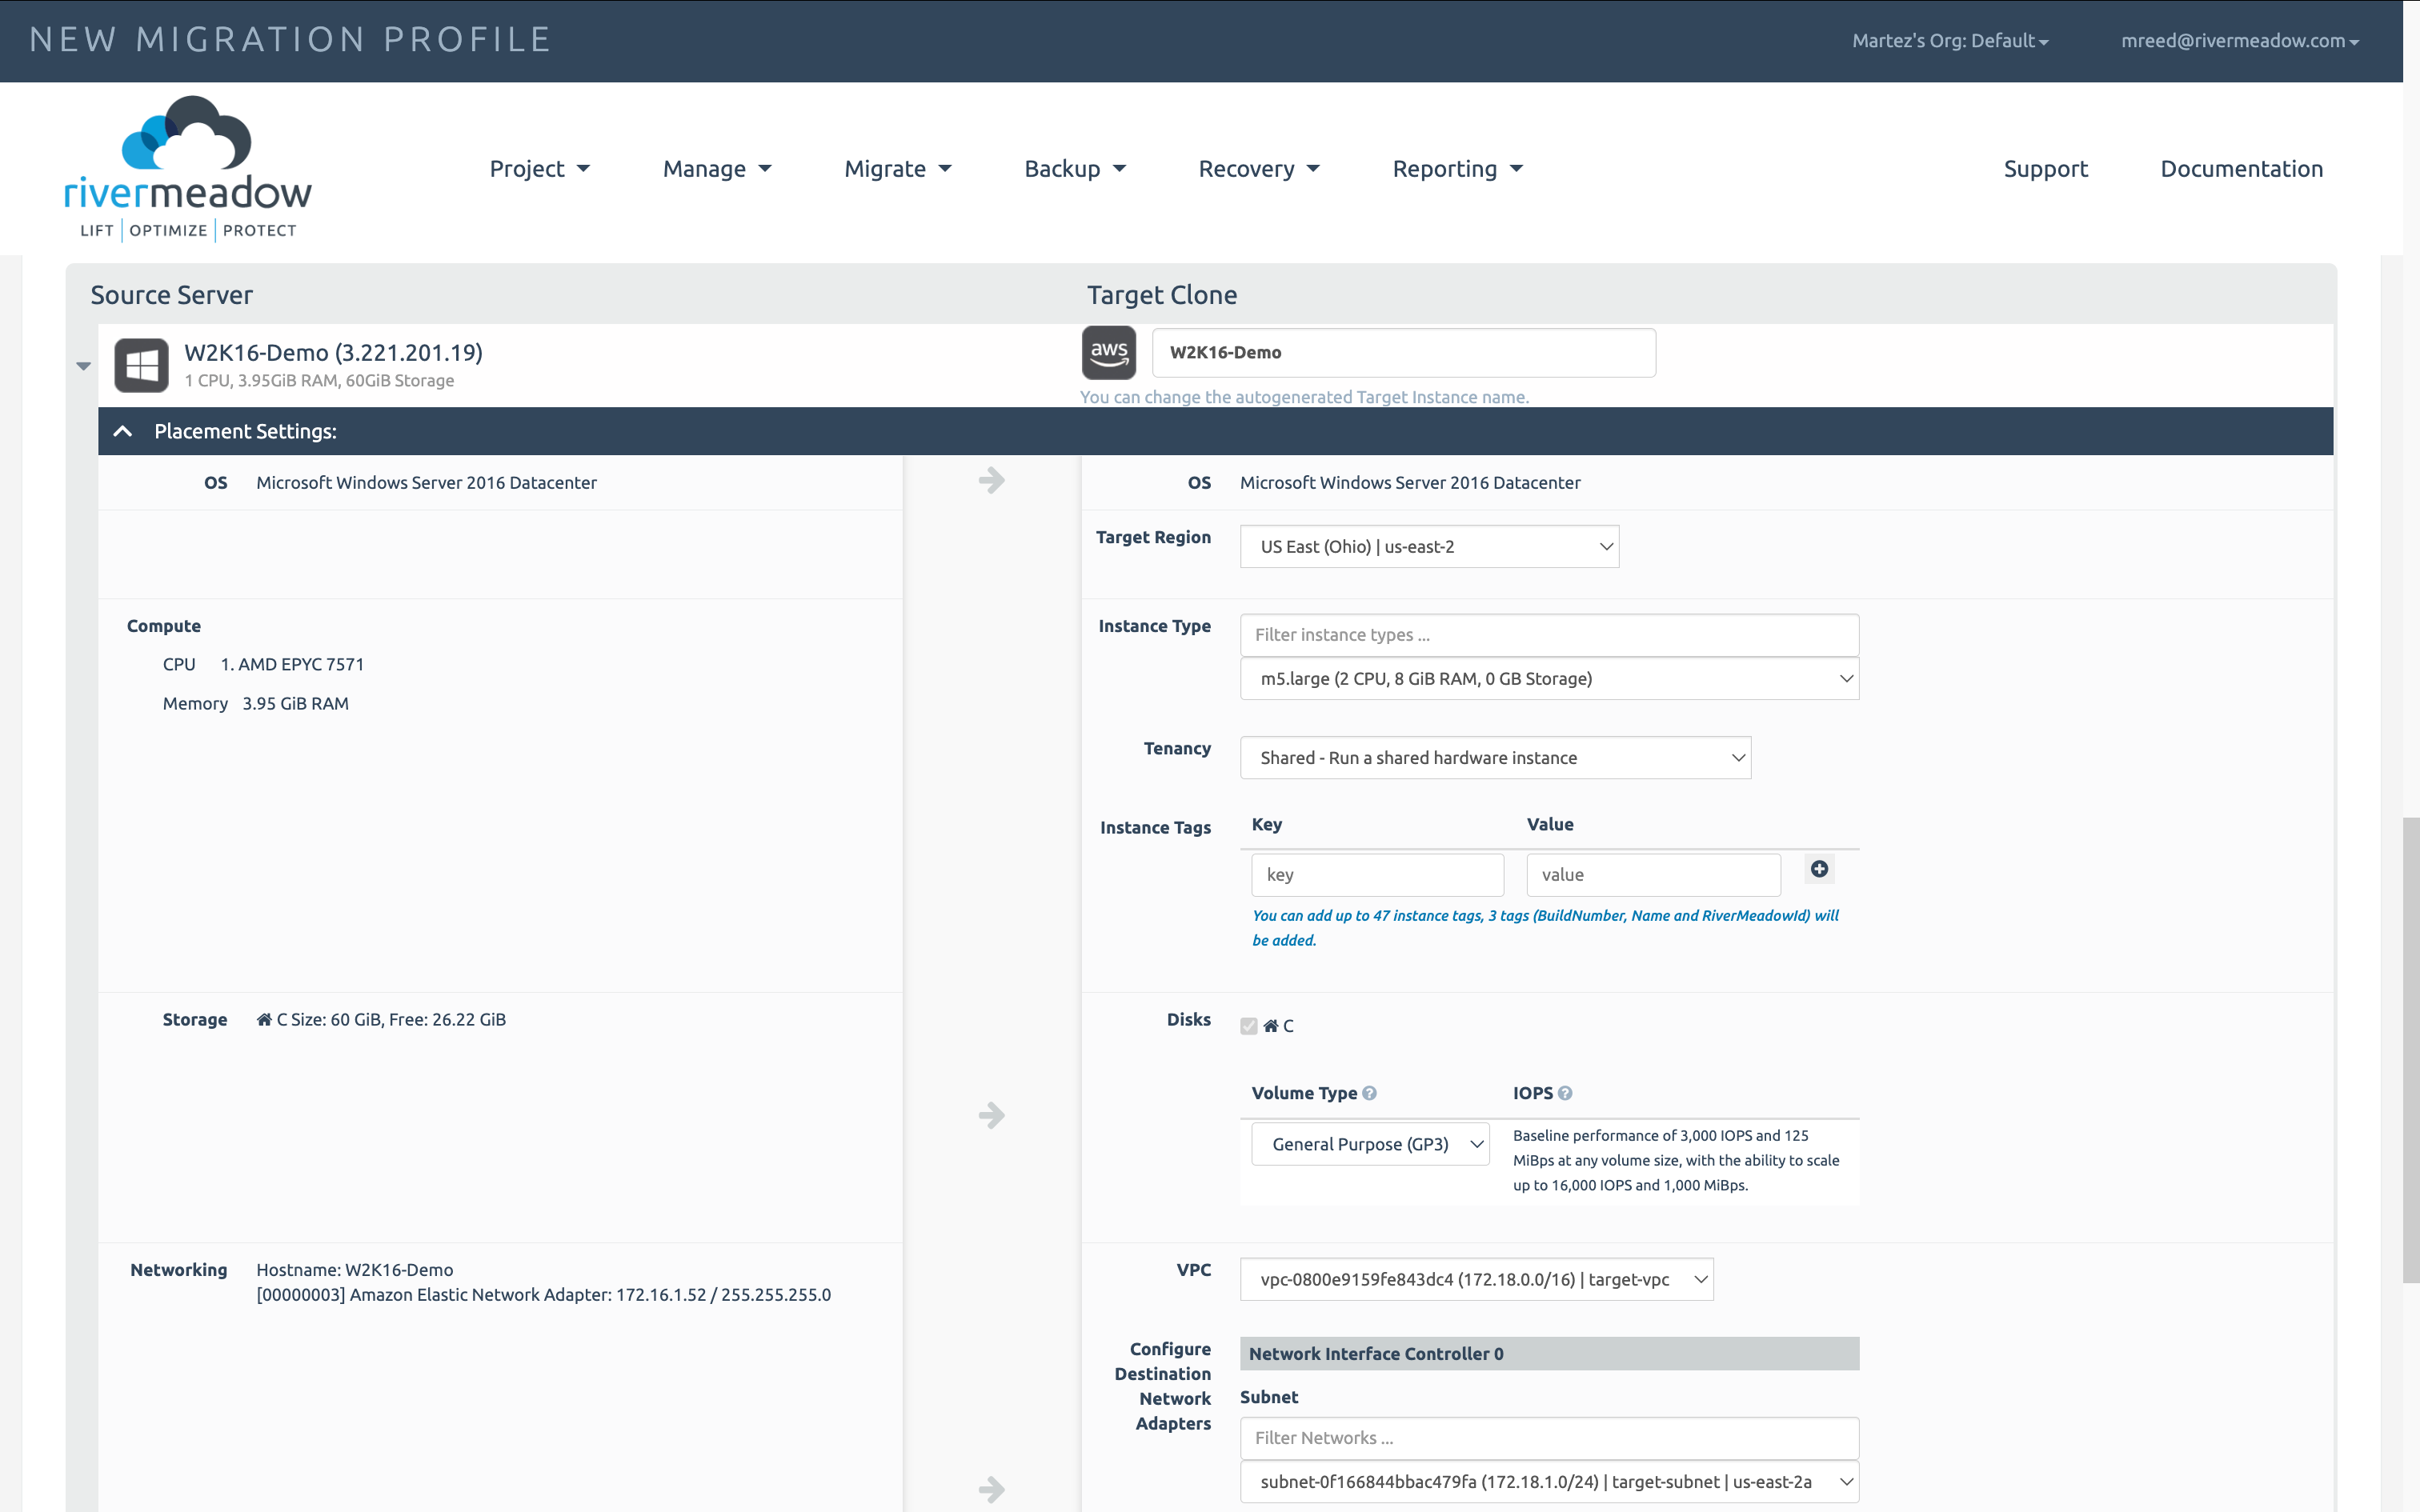Image resolution: width=2420 pixels, height=1512 pixels.
Task: Click the IOPS help question icon
Action: click(x=1565, y=1093)
